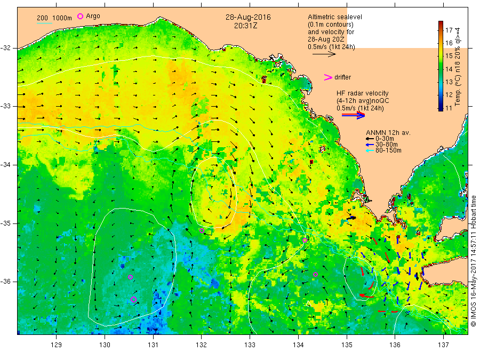Image resolution: width=480 pixels, height=352 pixels.
Task: Click the '129' longitude axis label
Action: [x=57, y=345]
